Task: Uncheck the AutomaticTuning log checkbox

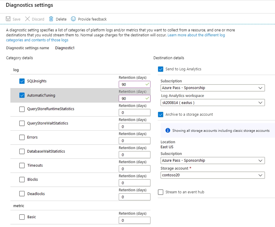Action: point(22,95)
